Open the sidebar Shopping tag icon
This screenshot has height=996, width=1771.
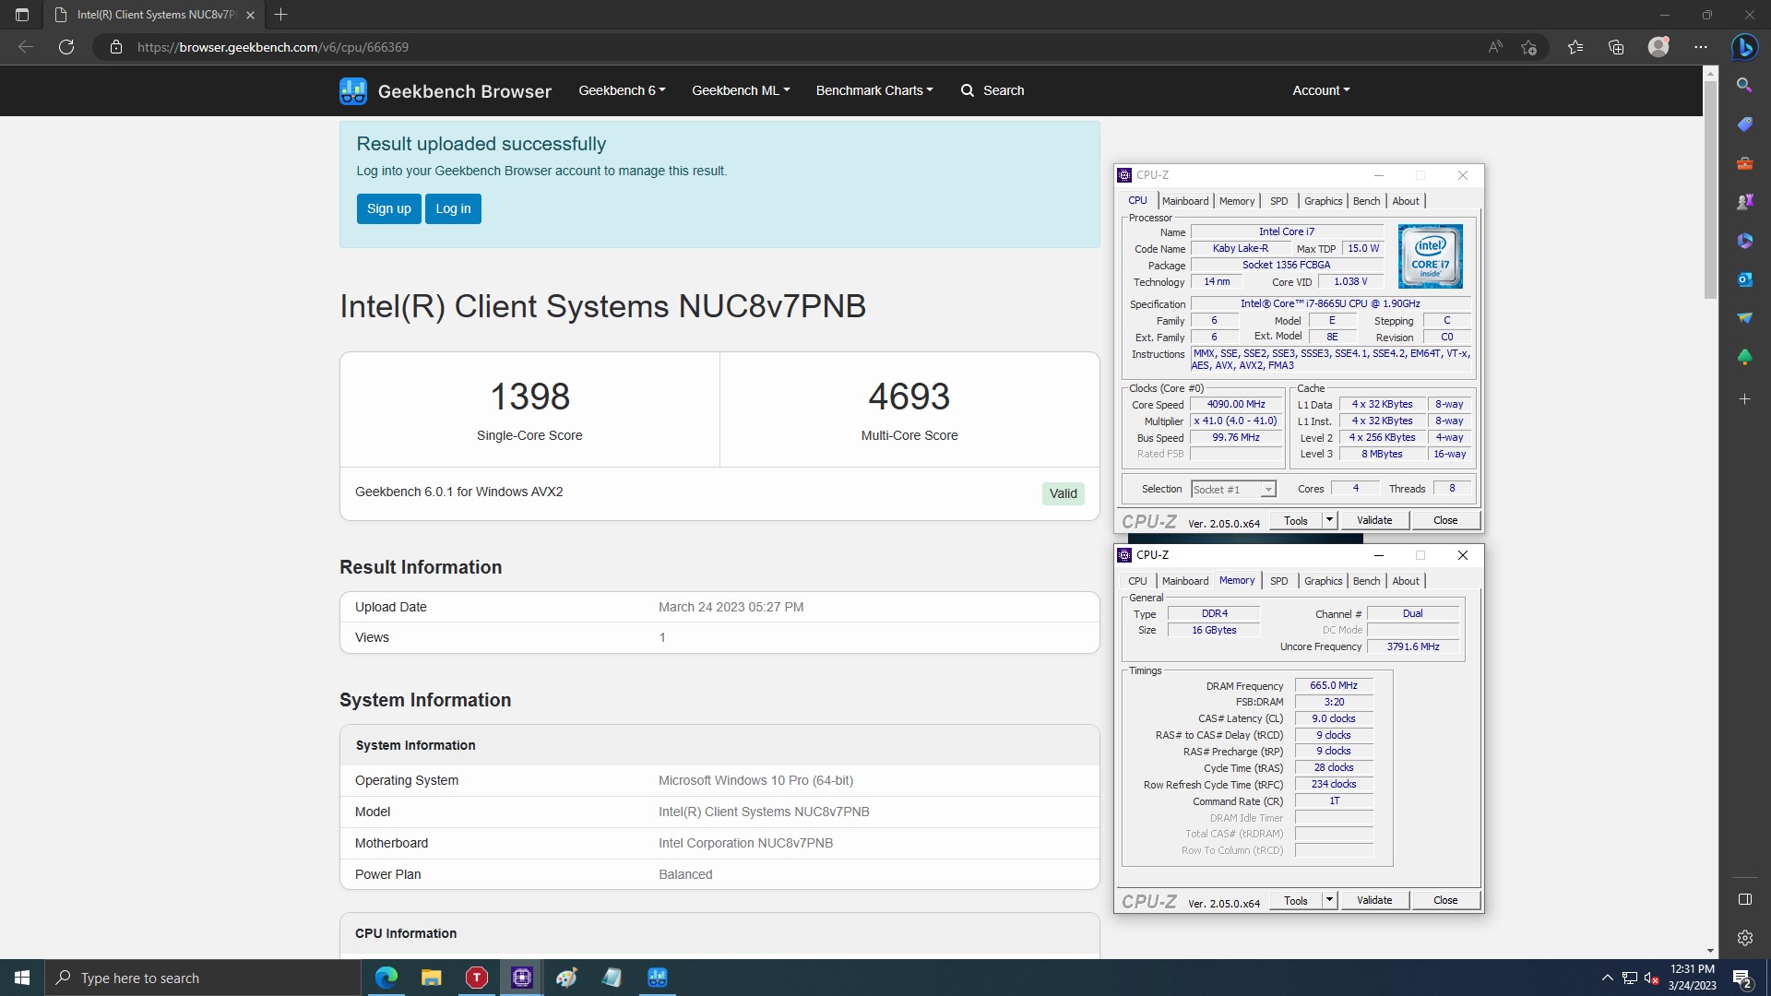[x=1744, y=124]
